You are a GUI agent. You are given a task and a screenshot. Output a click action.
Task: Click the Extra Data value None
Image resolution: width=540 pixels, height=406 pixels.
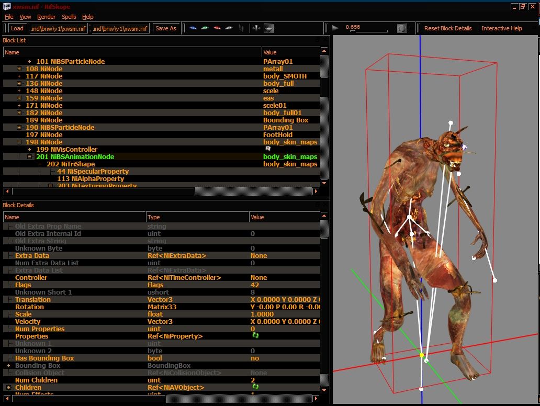tap(258, 255)
